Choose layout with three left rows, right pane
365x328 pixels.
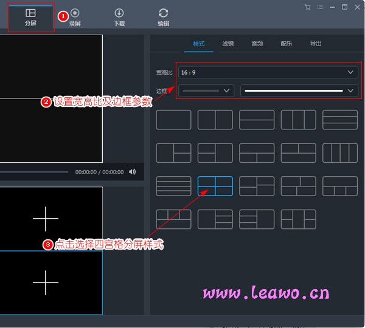257,219
